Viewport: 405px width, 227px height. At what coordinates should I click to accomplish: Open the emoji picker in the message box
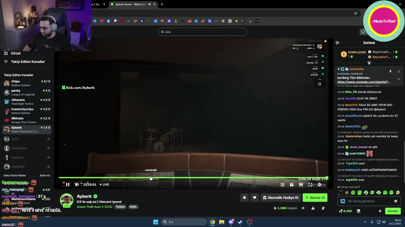[396, 201]
